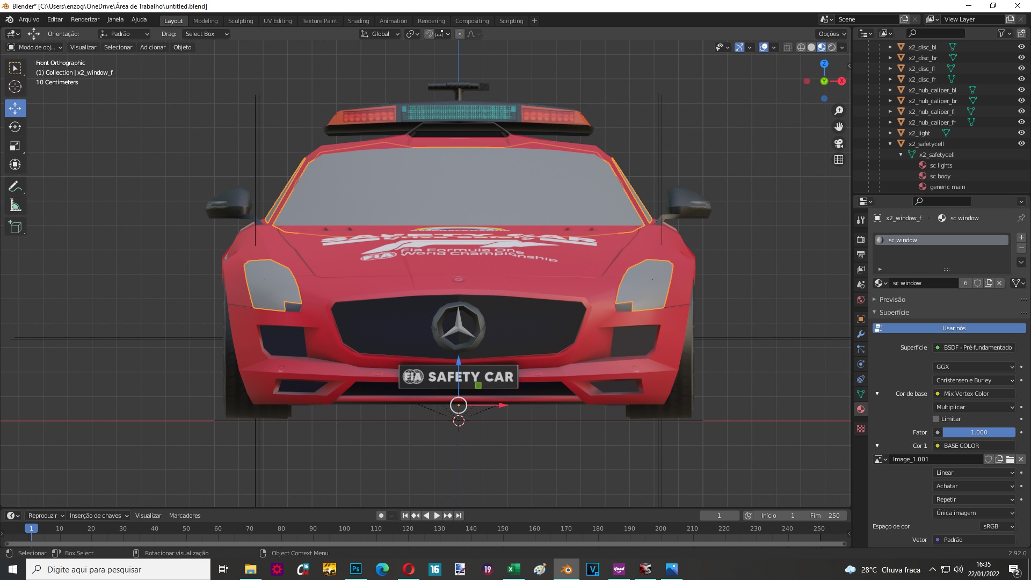Click the Usar nós button
This screenshot has width=1031, height=580.
pyautogui.click(x=949, y=328)
